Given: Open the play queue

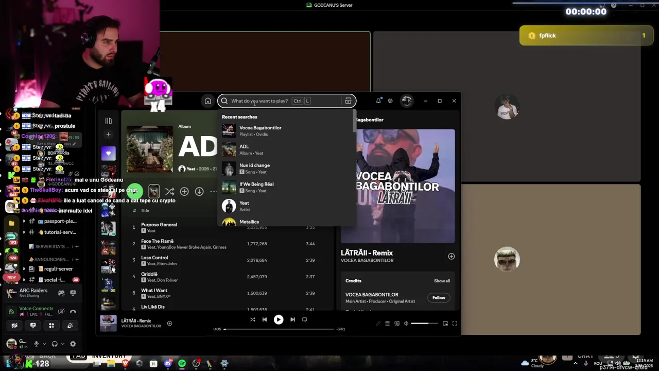Looking at the screenshot, I should 387,324.
